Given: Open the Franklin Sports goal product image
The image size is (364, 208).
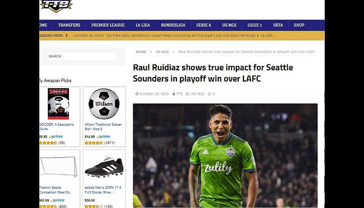Looking at the screenshot, I should point(59,167).
